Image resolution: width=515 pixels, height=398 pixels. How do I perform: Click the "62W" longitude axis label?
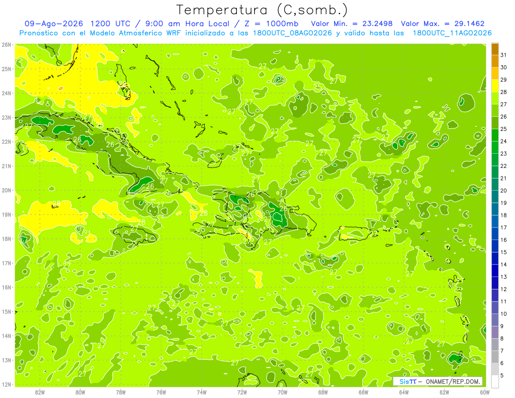click(445, 392)
